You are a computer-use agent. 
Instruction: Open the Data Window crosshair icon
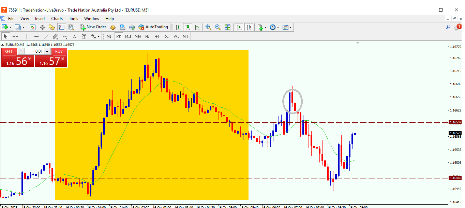click(x=43, y=27)
